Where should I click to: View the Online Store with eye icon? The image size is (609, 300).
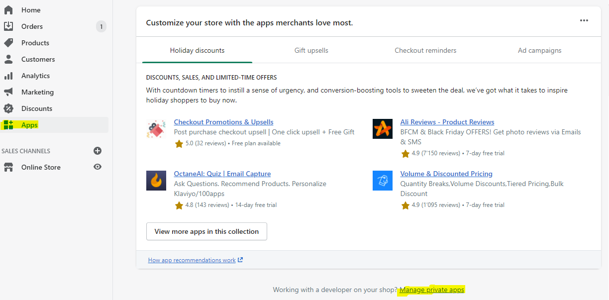click(x=98, y=167)
